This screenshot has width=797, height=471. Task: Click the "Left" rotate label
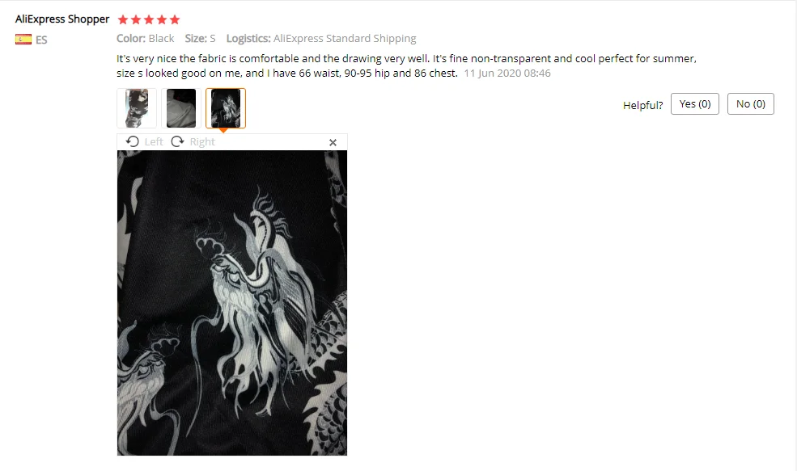[x=154, y=141]
